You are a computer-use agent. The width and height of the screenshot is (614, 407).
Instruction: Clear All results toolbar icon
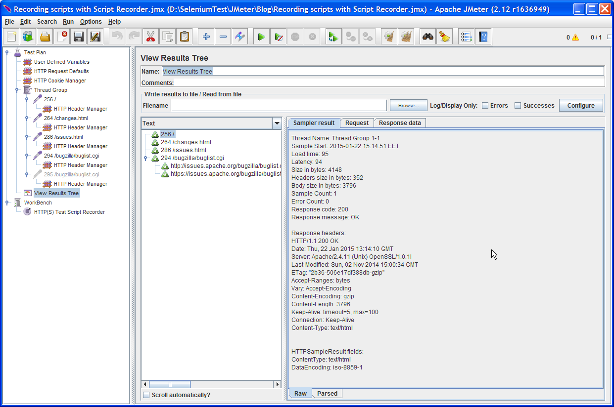point(406,37)
